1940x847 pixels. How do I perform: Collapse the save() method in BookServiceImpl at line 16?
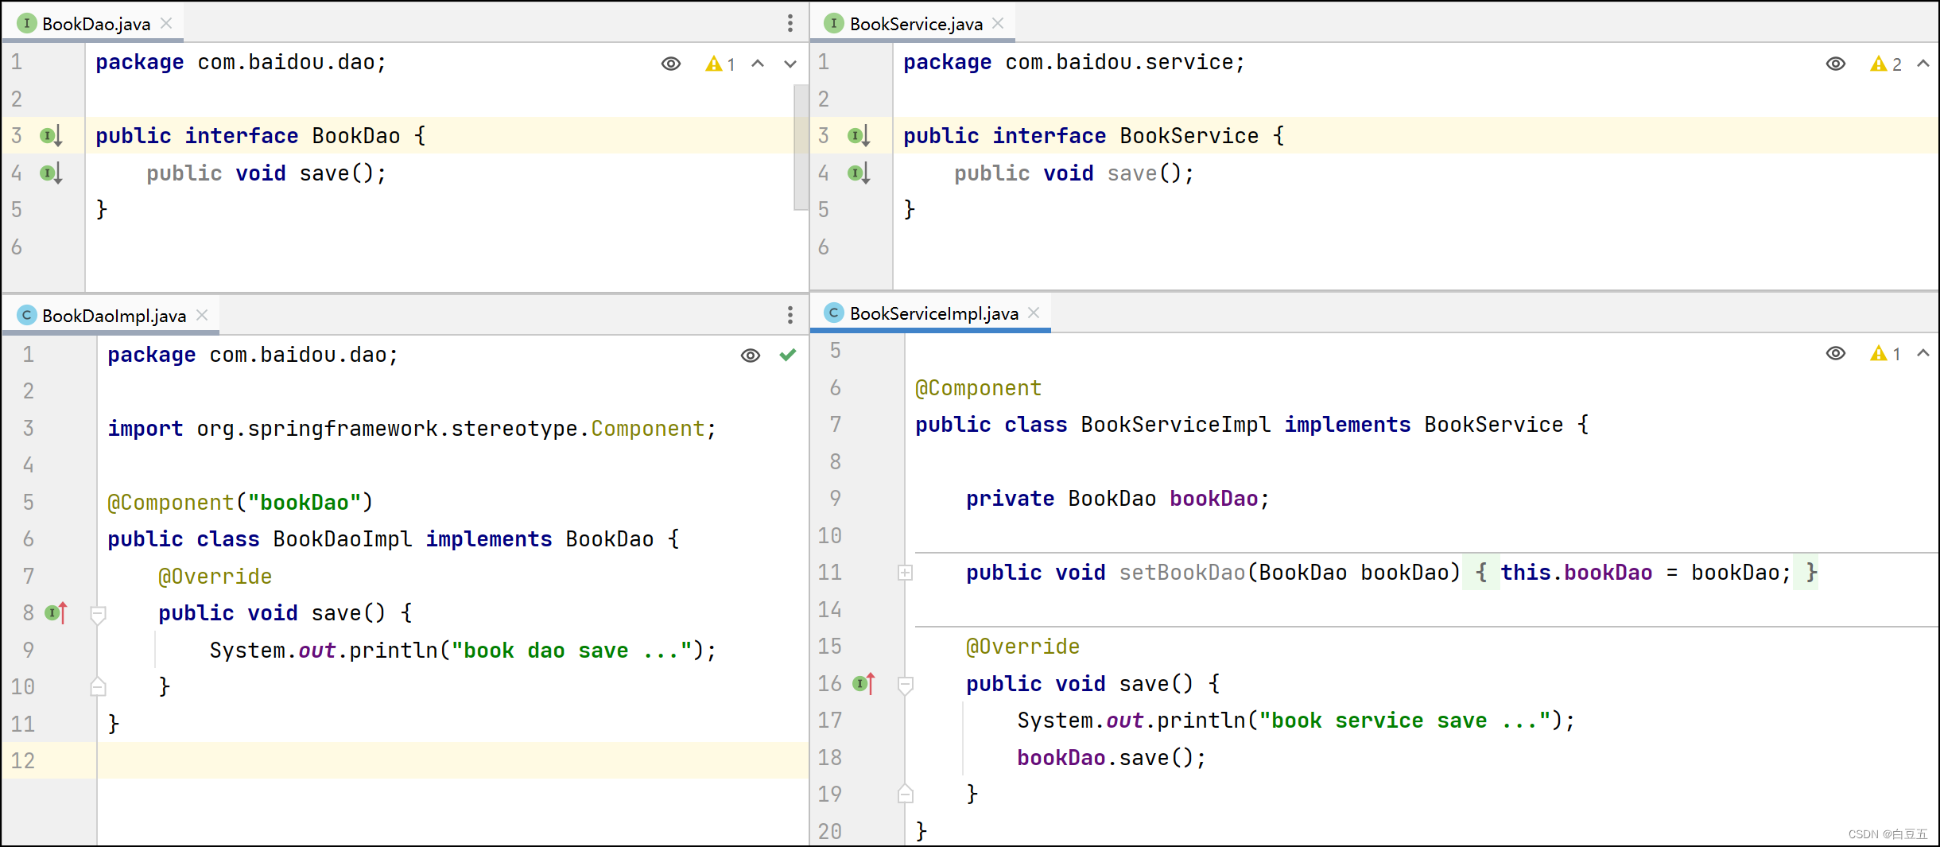905,684
